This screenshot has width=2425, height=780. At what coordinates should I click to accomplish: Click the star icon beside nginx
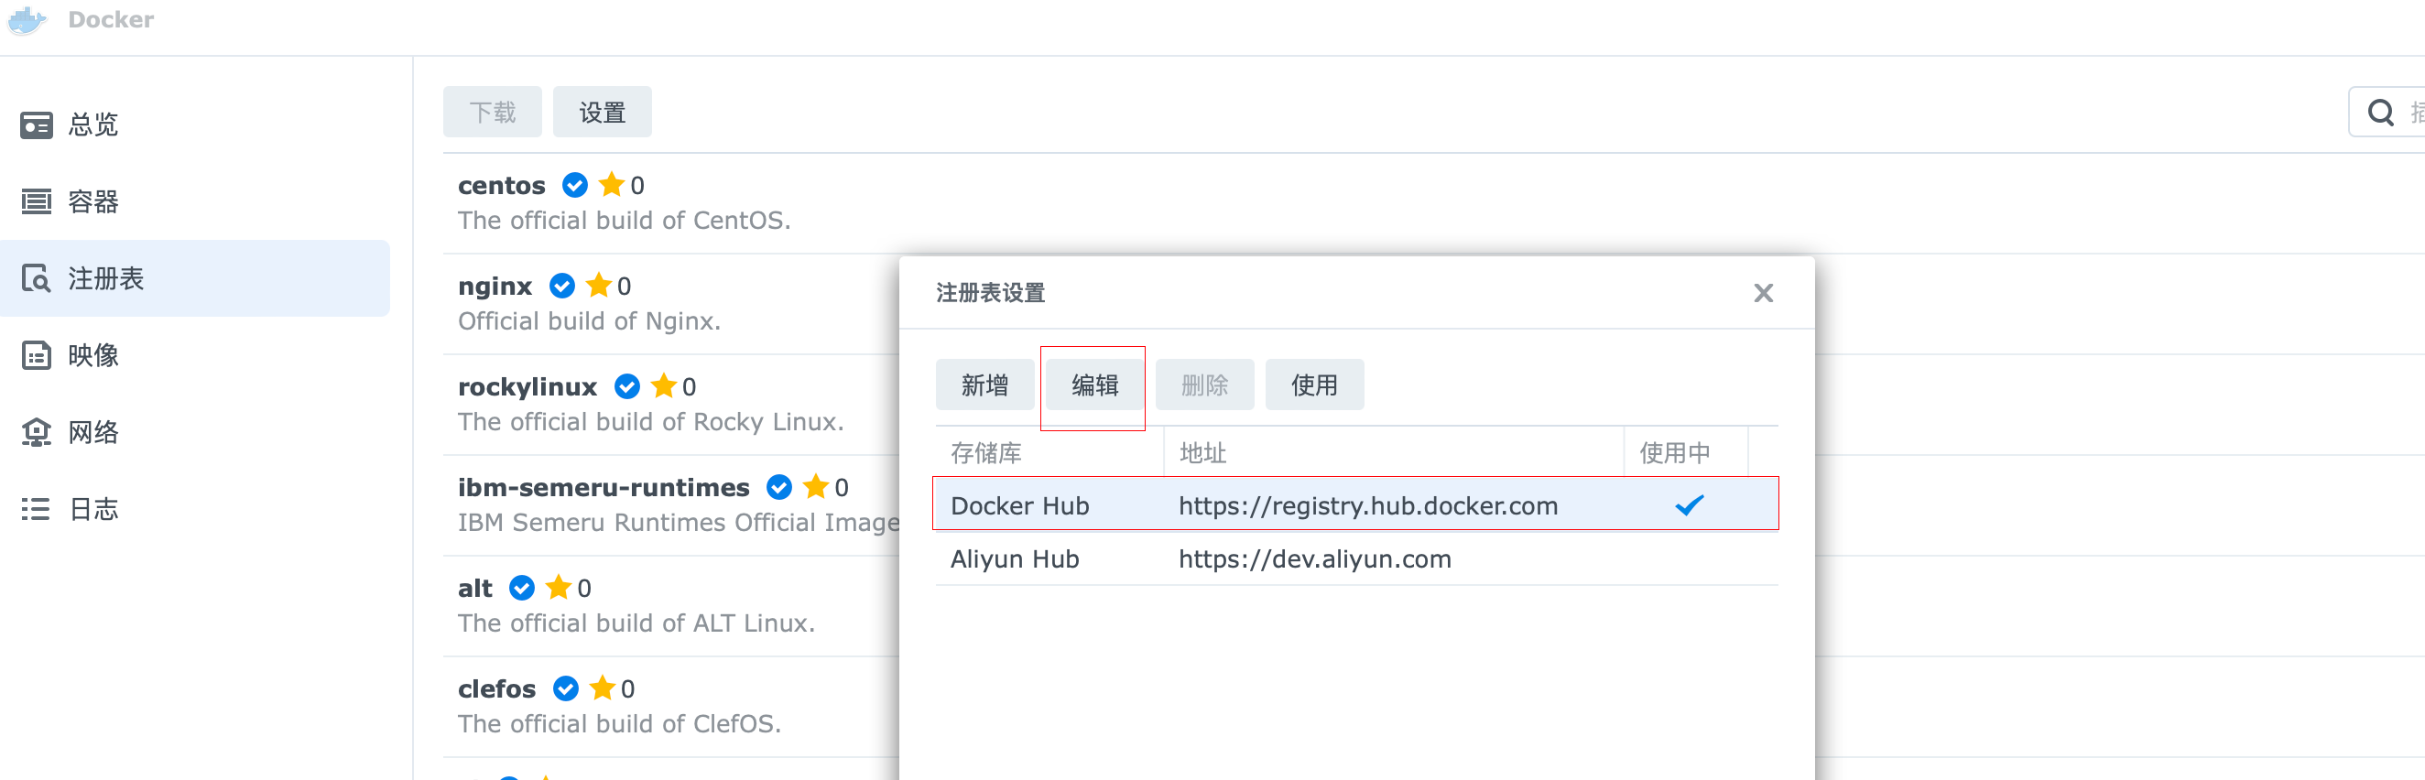pyautogui.click(x=599, y=285)
